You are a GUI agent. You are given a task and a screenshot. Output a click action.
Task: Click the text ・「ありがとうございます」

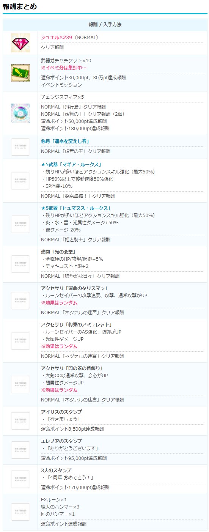pos(70,449)
